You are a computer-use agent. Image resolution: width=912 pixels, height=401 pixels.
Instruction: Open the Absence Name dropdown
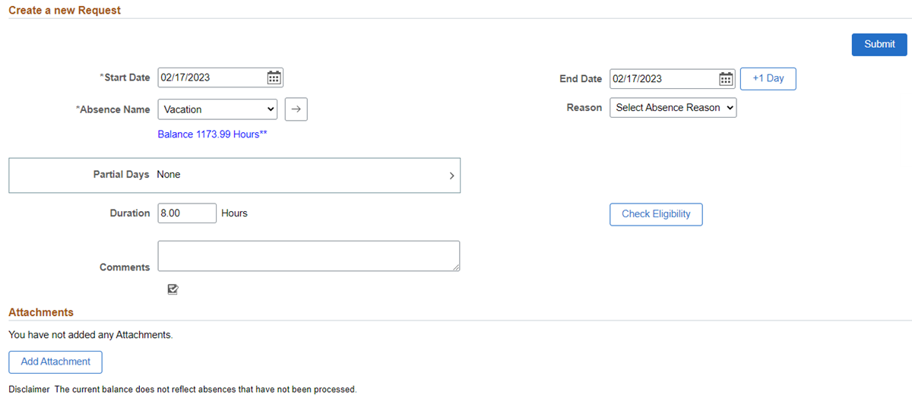(217, 109)
